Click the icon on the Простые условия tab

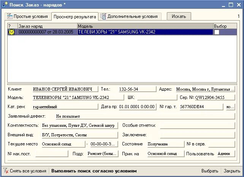tap(10, 16)
